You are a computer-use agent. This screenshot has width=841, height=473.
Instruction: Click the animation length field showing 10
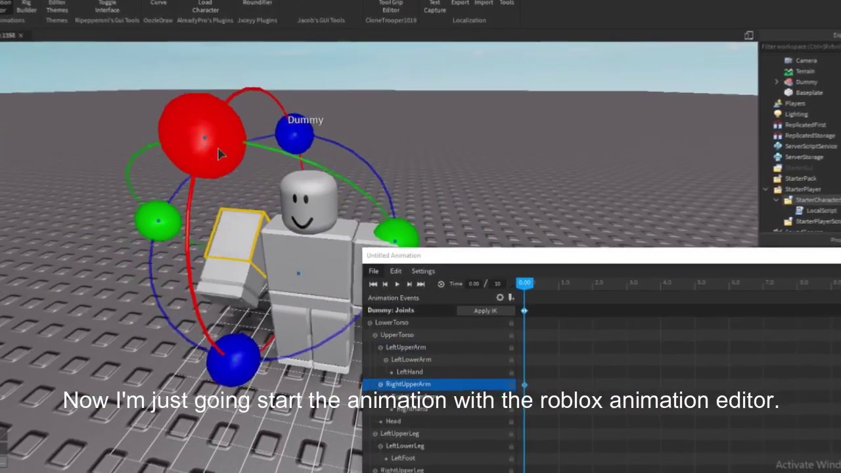click(x=497, y=284)
